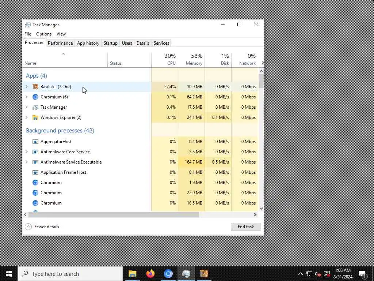Image resolution: width=374 pixels, height=281 pixels.
Task: Click the horizontal scrollbar right arrow
Action: coord(255,214)
